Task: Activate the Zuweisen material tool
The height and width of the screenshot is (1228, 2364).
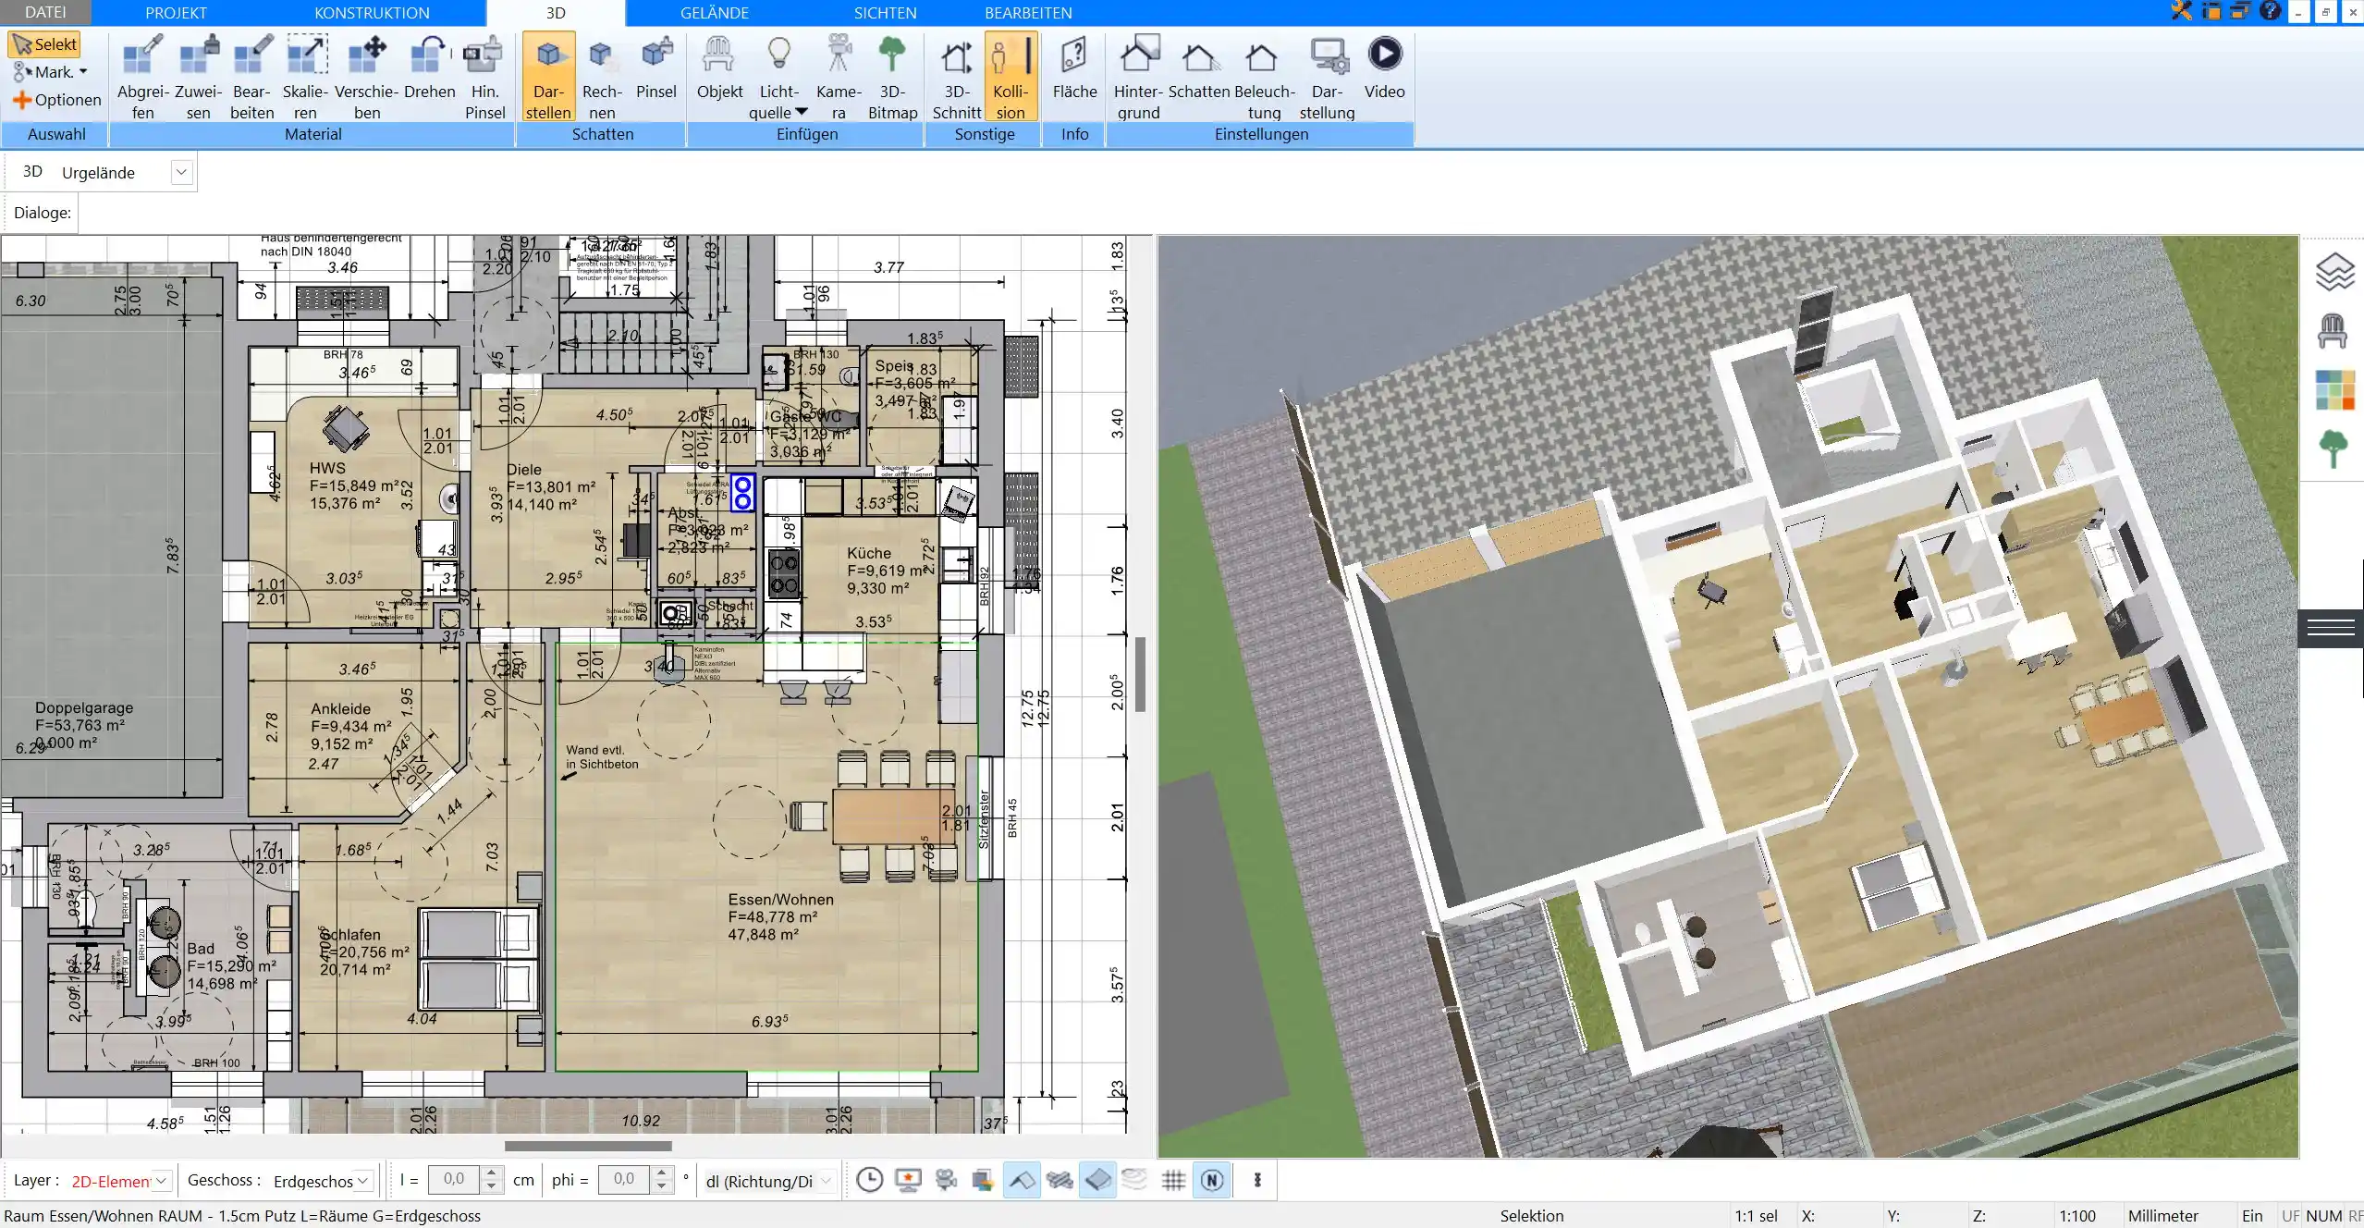Action: (x=198, y=77)
